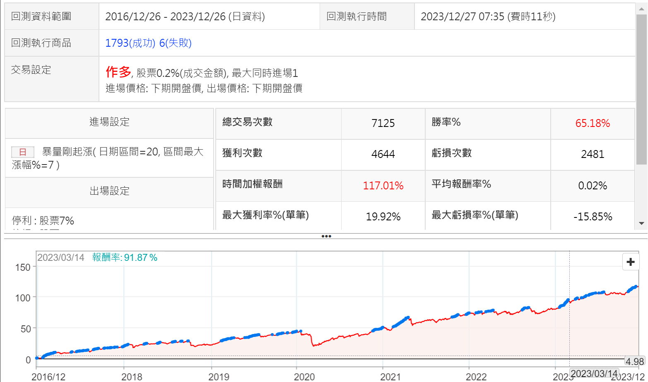Viewport: 648px width, 382px height.
Task: Click the 停利 : 股票7% exit rule
Action: (x=43, y=221)
